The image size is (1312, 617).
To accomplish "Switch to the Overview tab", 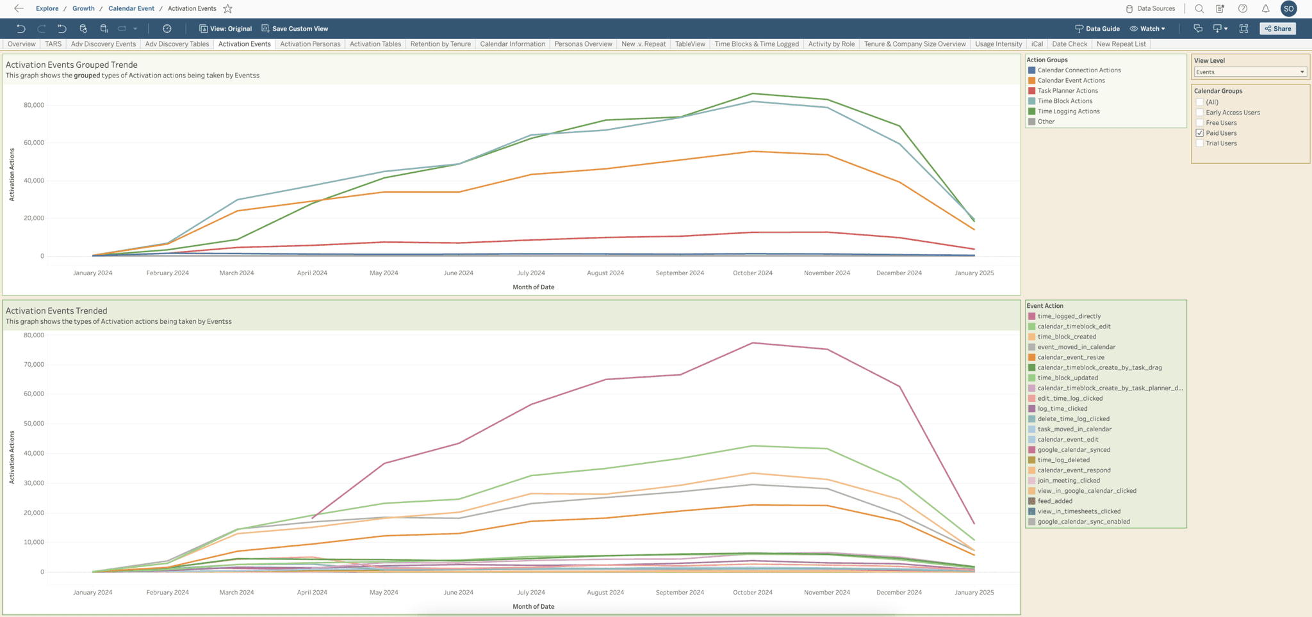I will [22, 44].
